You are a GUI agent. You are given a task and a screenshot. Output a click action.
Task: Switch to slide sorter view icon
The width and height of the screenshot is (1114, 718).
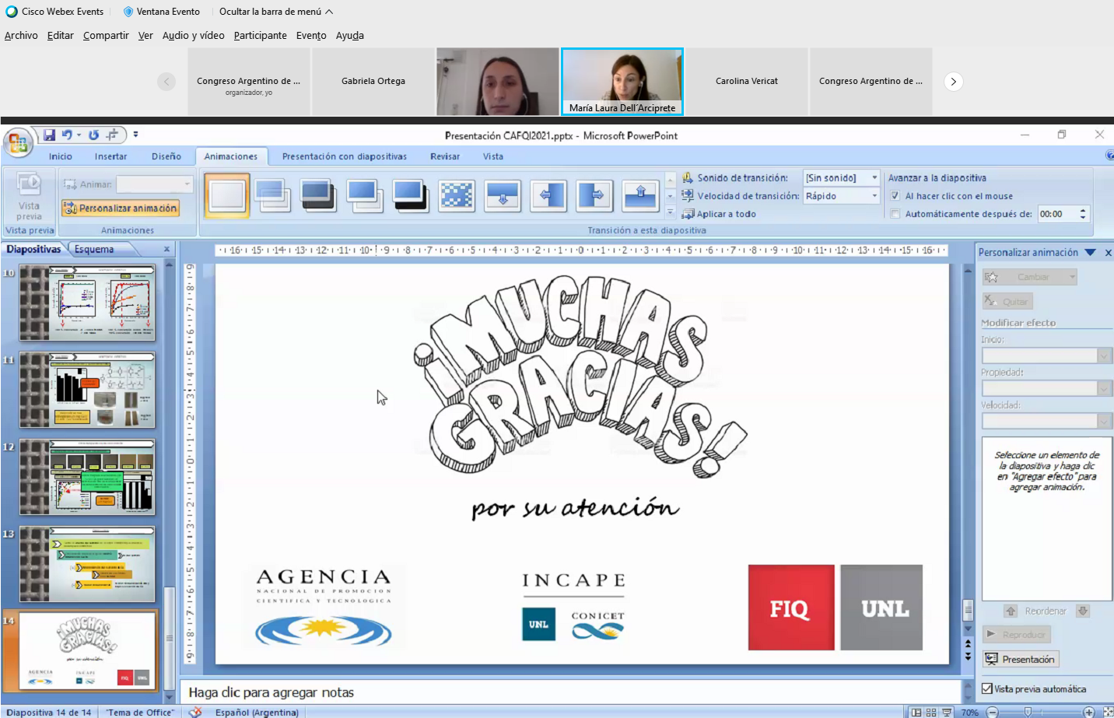tap(931, 712)
